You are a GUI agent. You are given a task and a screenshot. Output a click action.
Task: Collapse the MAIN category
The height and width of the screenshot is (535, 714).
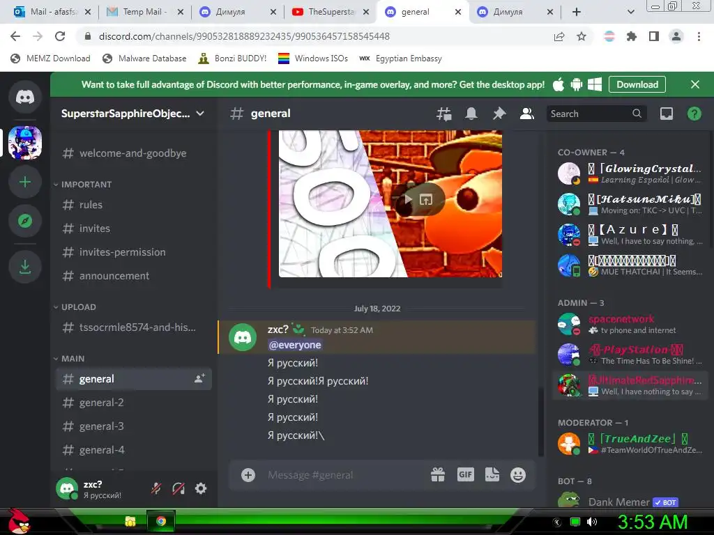[x=69, y=359]
